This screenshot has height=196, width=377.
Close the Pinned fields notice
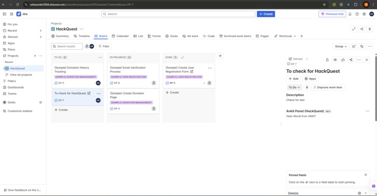tap(365, 175)
